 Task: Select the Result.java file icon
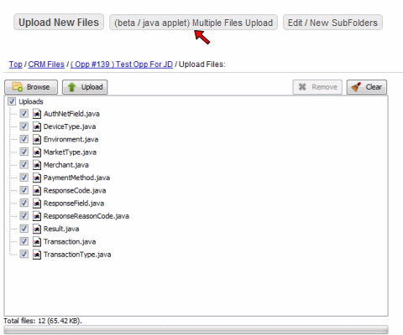[37, 229]
